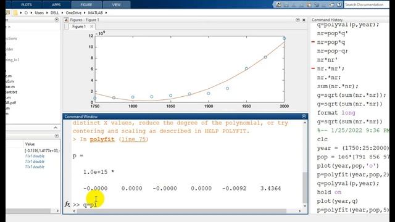The height and width of the screenshot is (222, 395).
Task: Click the fx function browser icon
Action: (x=67, y=204)
